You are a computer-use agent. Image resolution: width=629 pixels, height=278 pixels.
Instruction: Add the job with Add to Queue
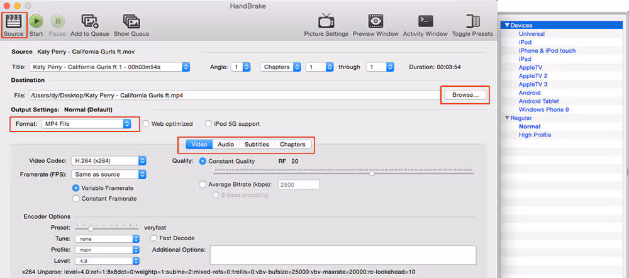point(90,21)
